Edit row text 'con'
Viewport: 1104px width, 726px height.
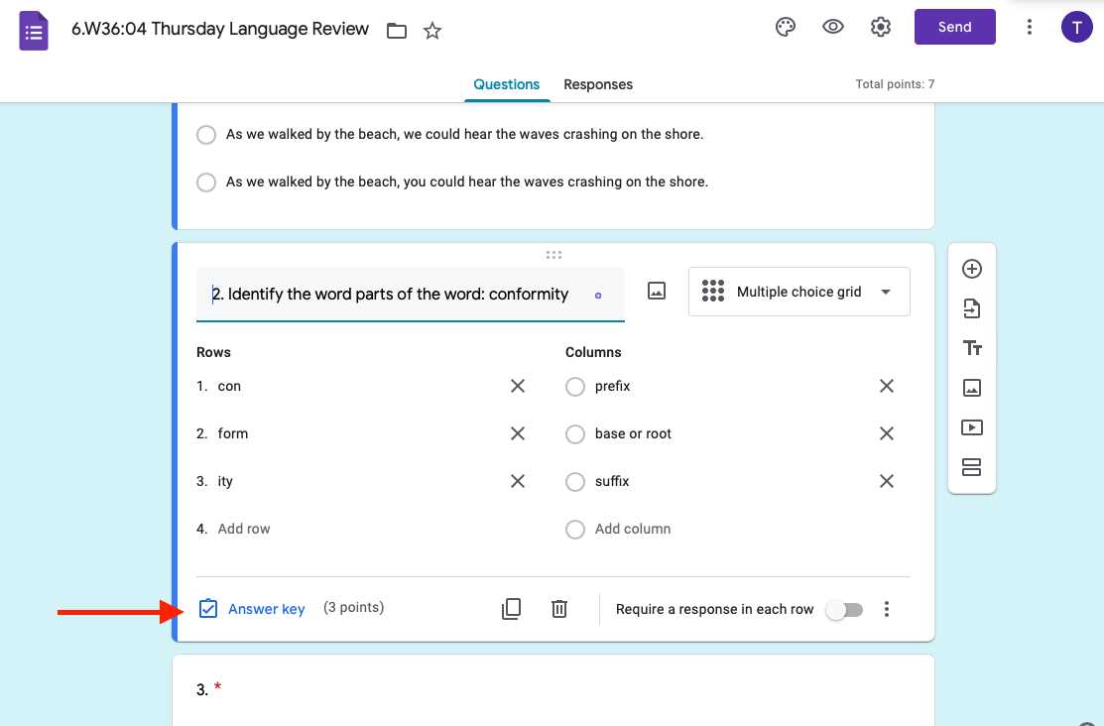[229, 386]
